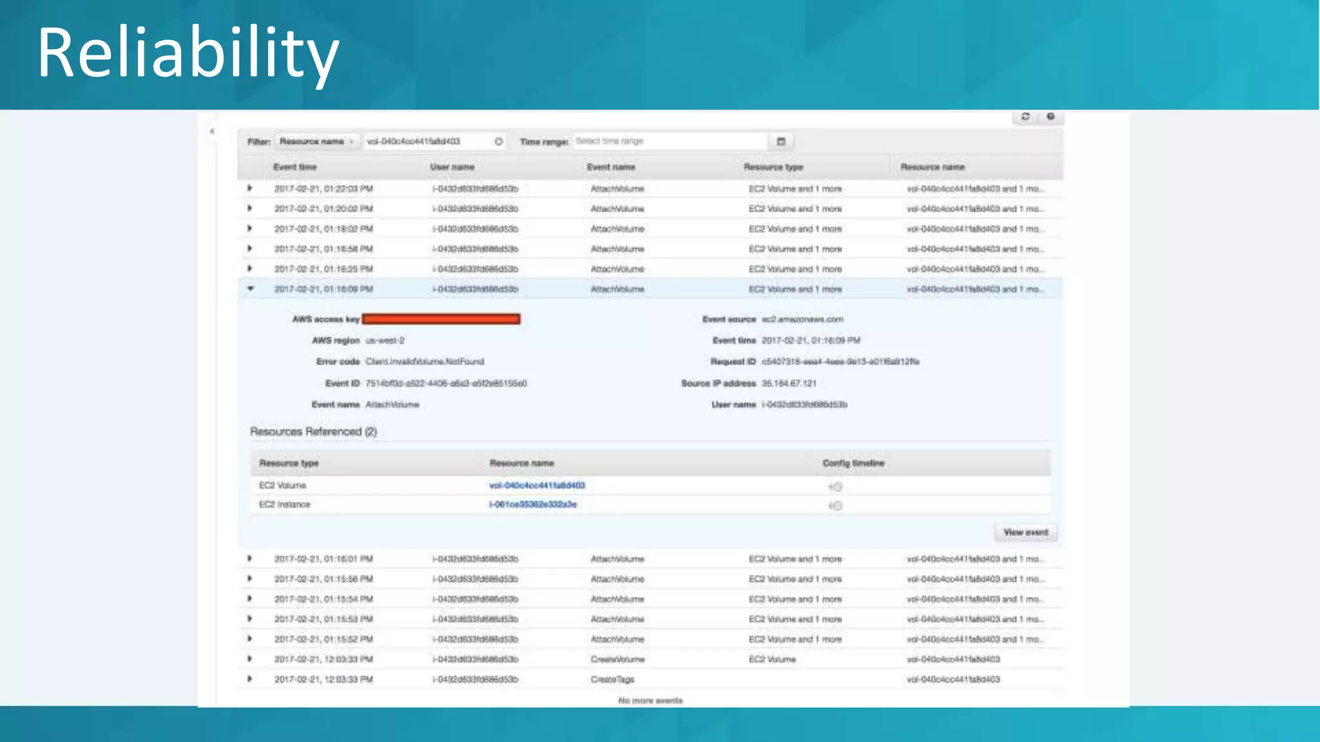Image resolution: width=1320 pixels, height=742 pixels.
Task: Open the time range calendar picker
Action: [x=781, y=142]
